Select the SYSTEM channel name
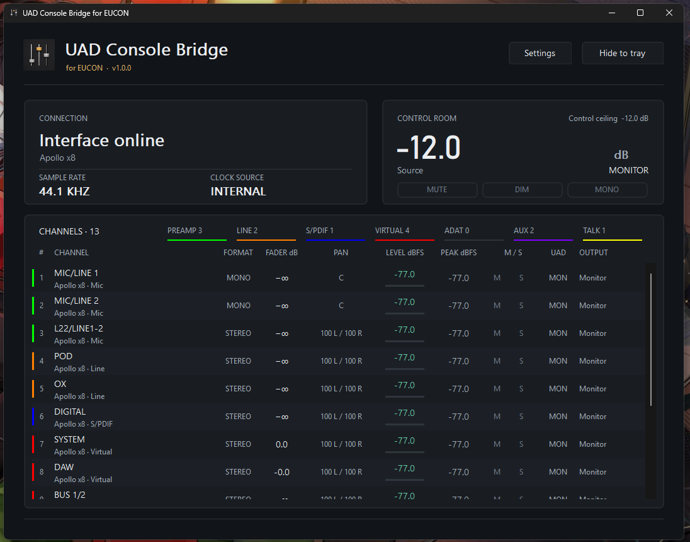The image size is (690, 542). pyautogui.click(x=69, y=440)
